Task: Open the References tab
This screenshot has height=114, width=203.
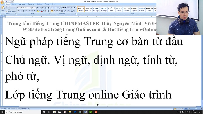Action: coord(31,4)
